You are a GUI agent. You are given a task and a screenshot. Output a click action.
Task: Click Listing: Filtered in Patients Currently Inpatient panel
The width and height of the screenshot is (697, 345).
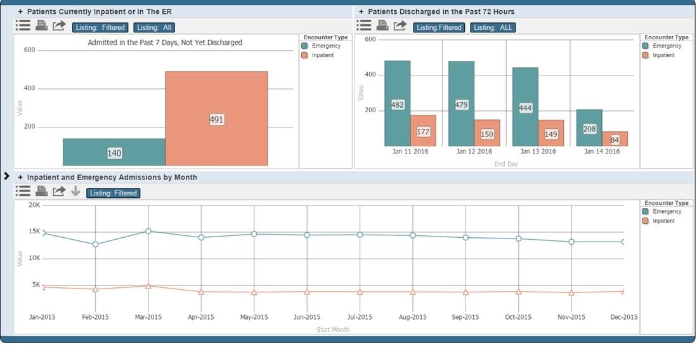tap(100, 27)
